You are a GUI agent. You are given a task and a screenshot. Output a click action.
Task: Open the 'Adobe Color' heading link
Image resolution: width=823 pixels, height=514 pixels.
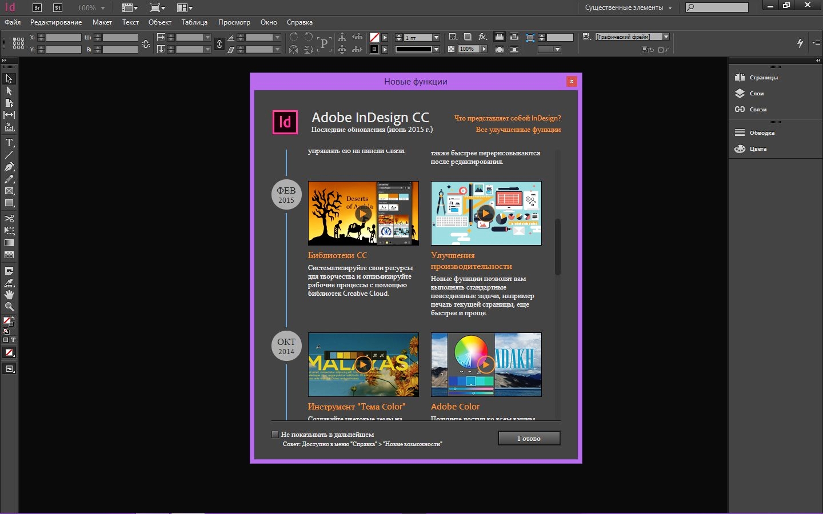click(455, 407)
